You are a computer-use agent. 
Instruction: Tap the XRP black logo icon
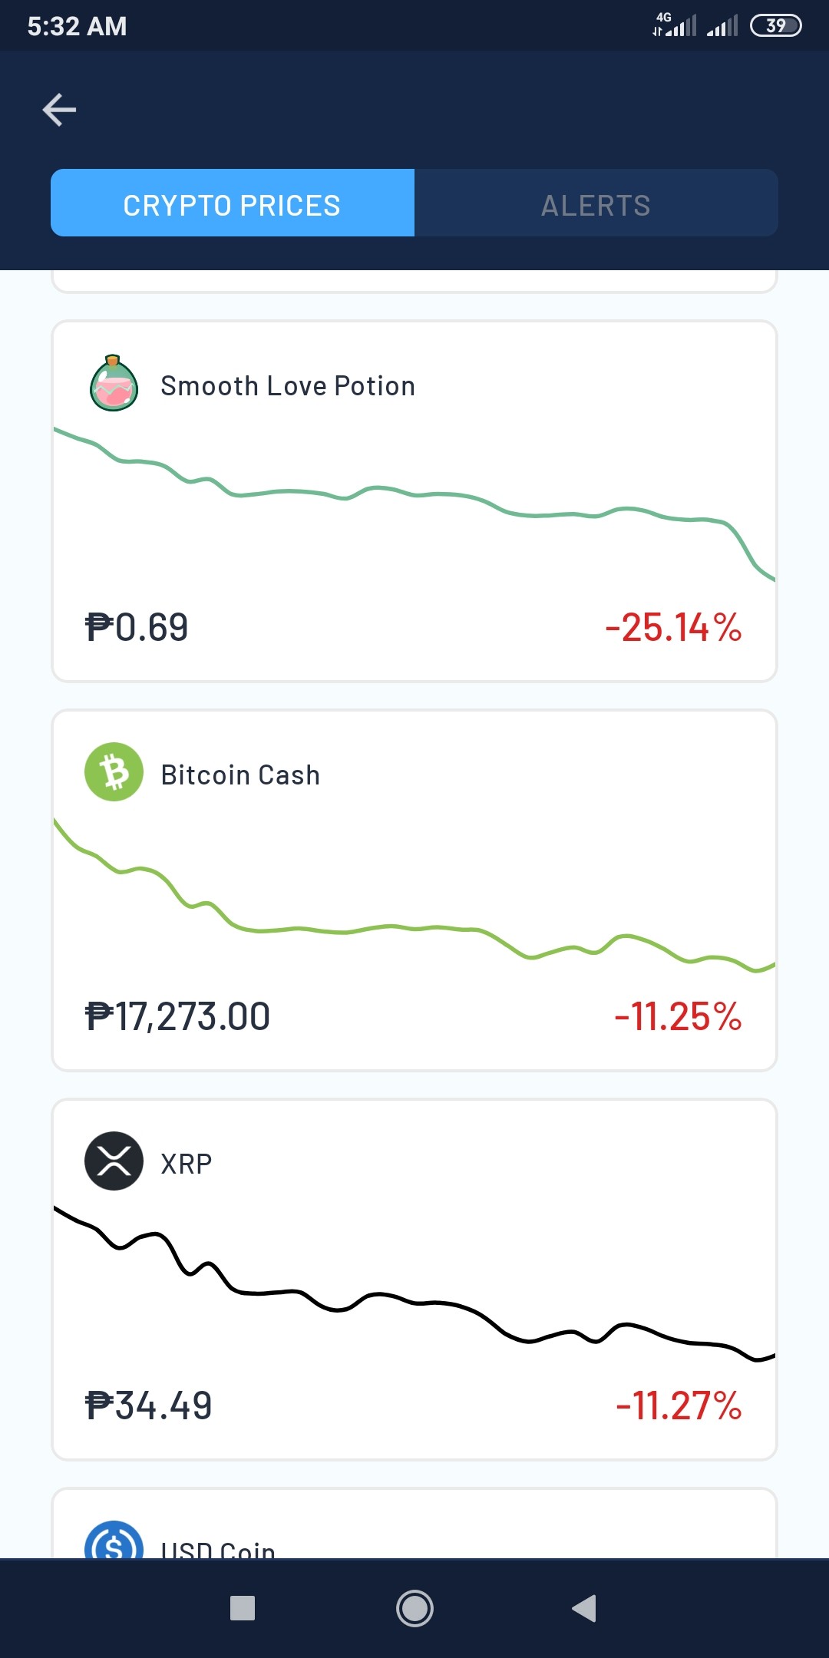pyautogui.click(x=114, y=1161)
